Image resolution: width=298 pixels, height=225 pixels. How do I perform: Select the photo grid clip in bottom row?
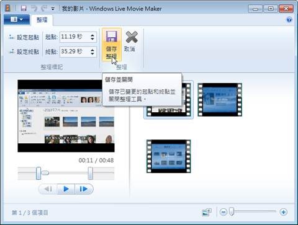(x=169, y=156)
